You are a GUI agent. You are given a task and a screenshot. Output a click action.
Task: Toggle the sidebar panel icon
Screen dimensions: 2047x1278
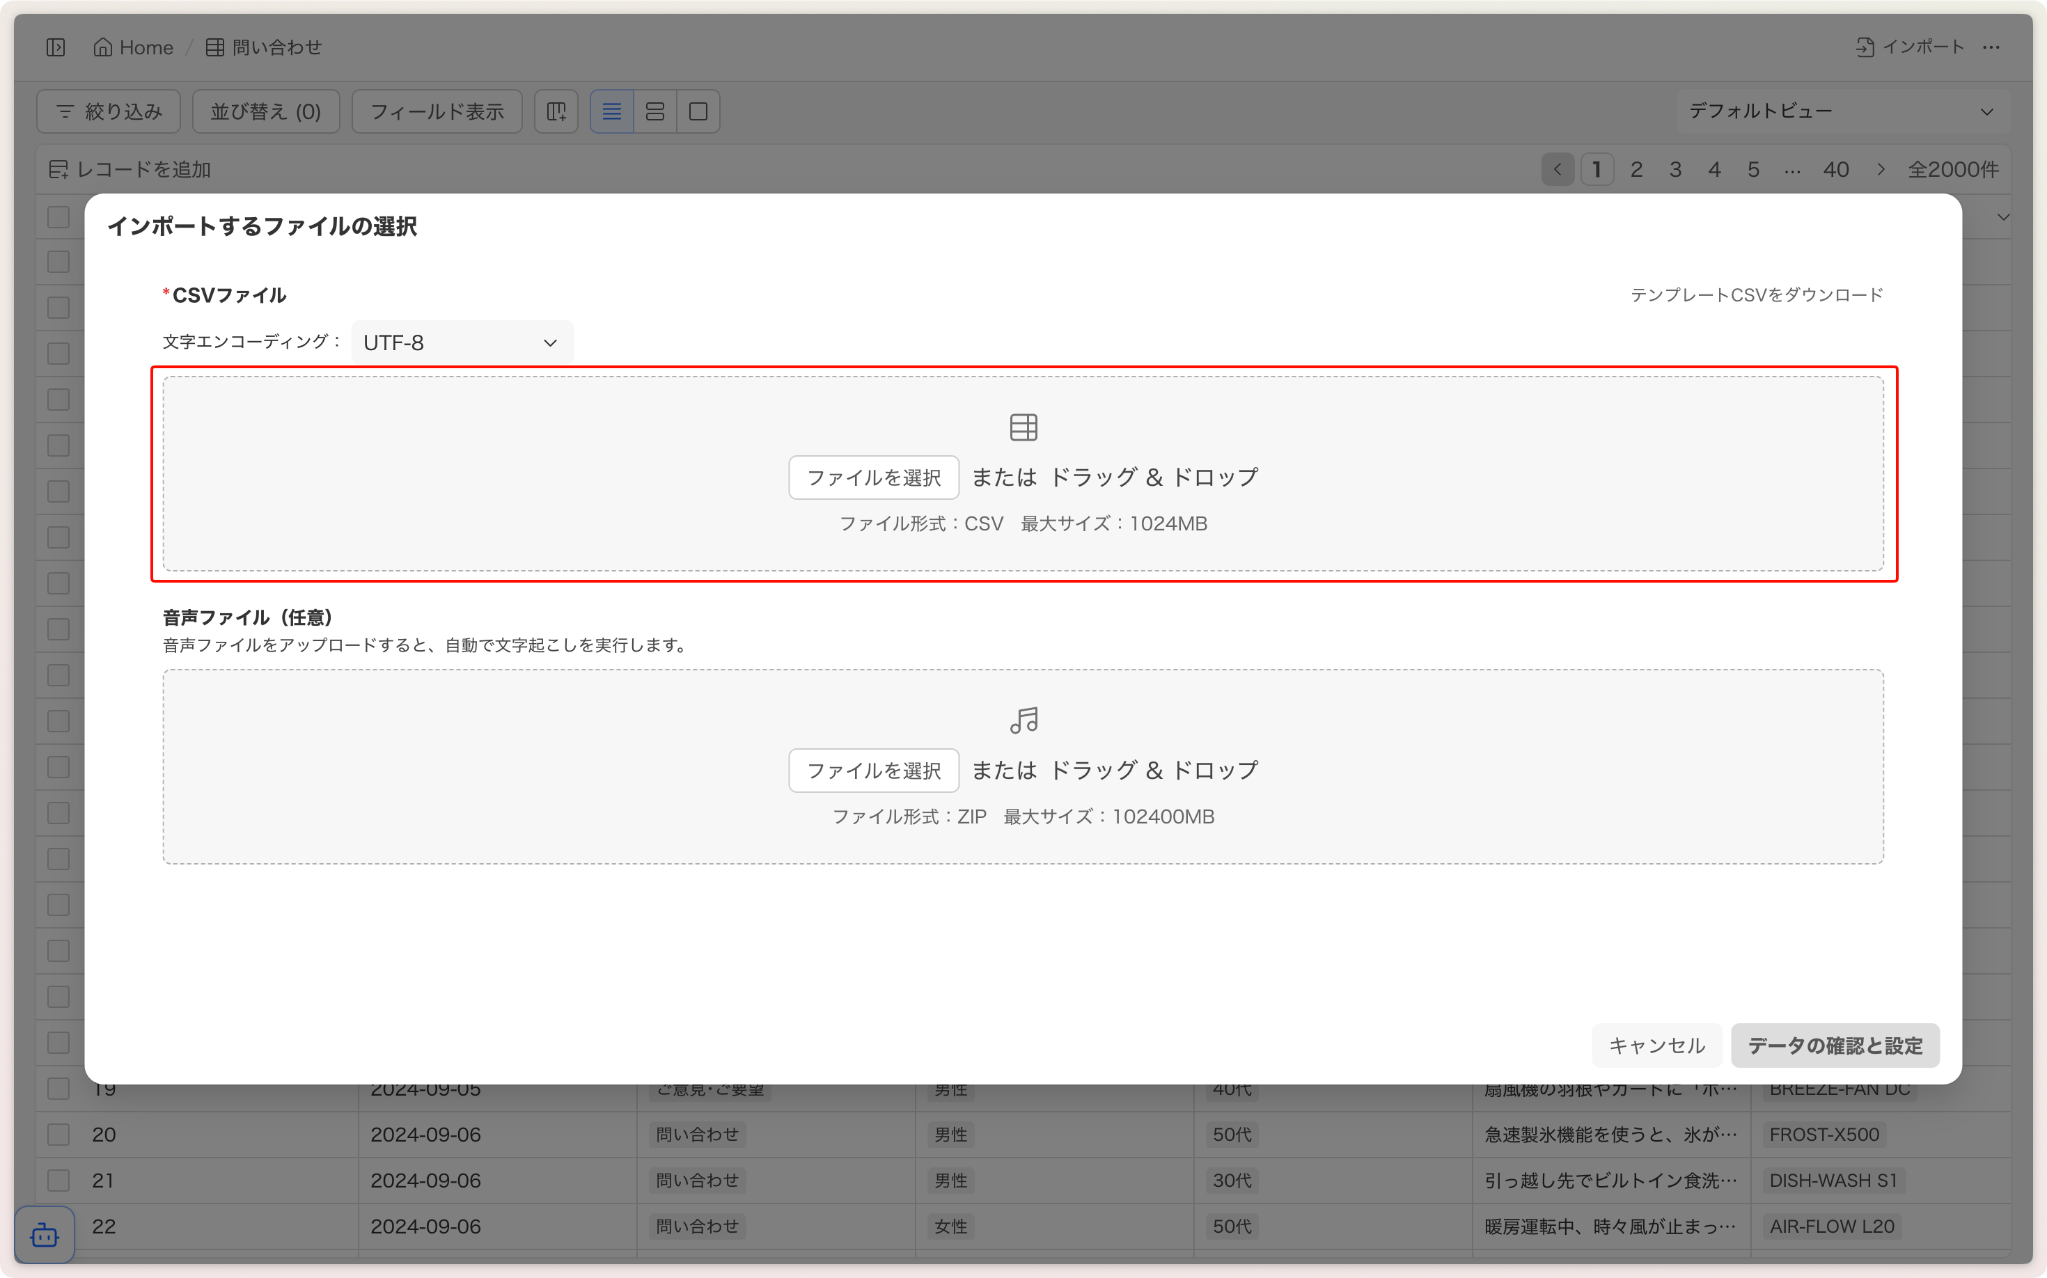click(56, 47)
